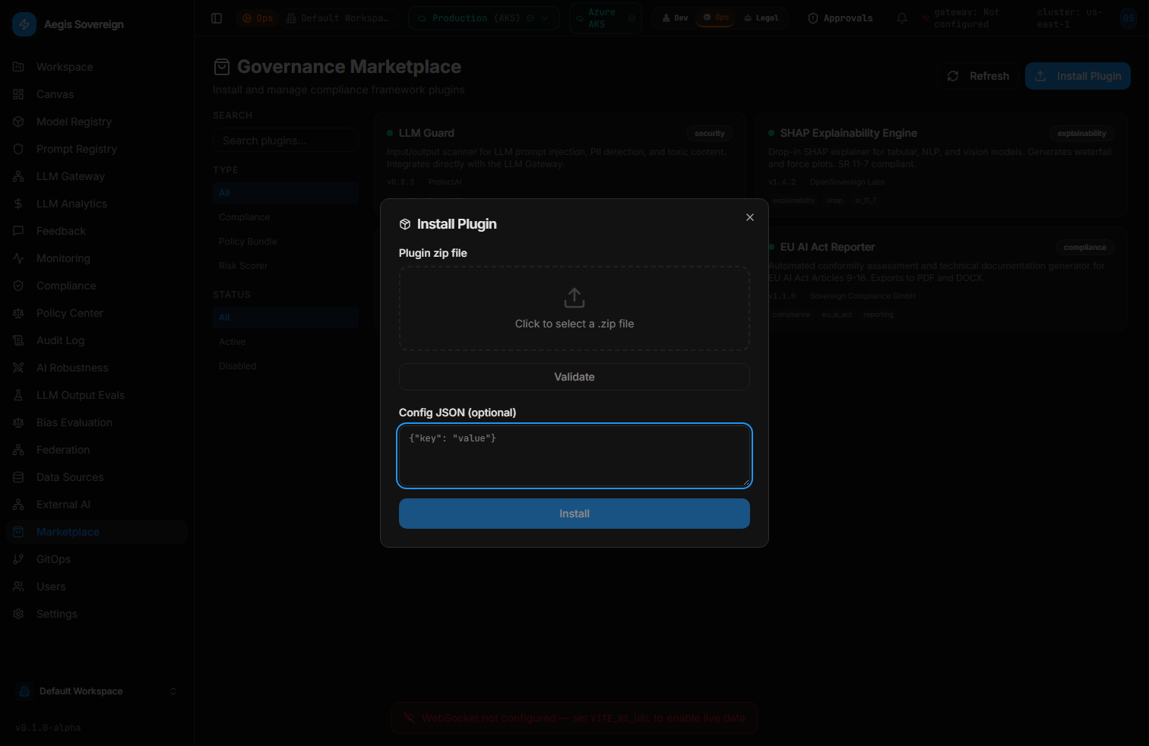The width and height of the screenshot is (1149, 746).
Task: Click the Ops badge in top bar
Action: 258,18
